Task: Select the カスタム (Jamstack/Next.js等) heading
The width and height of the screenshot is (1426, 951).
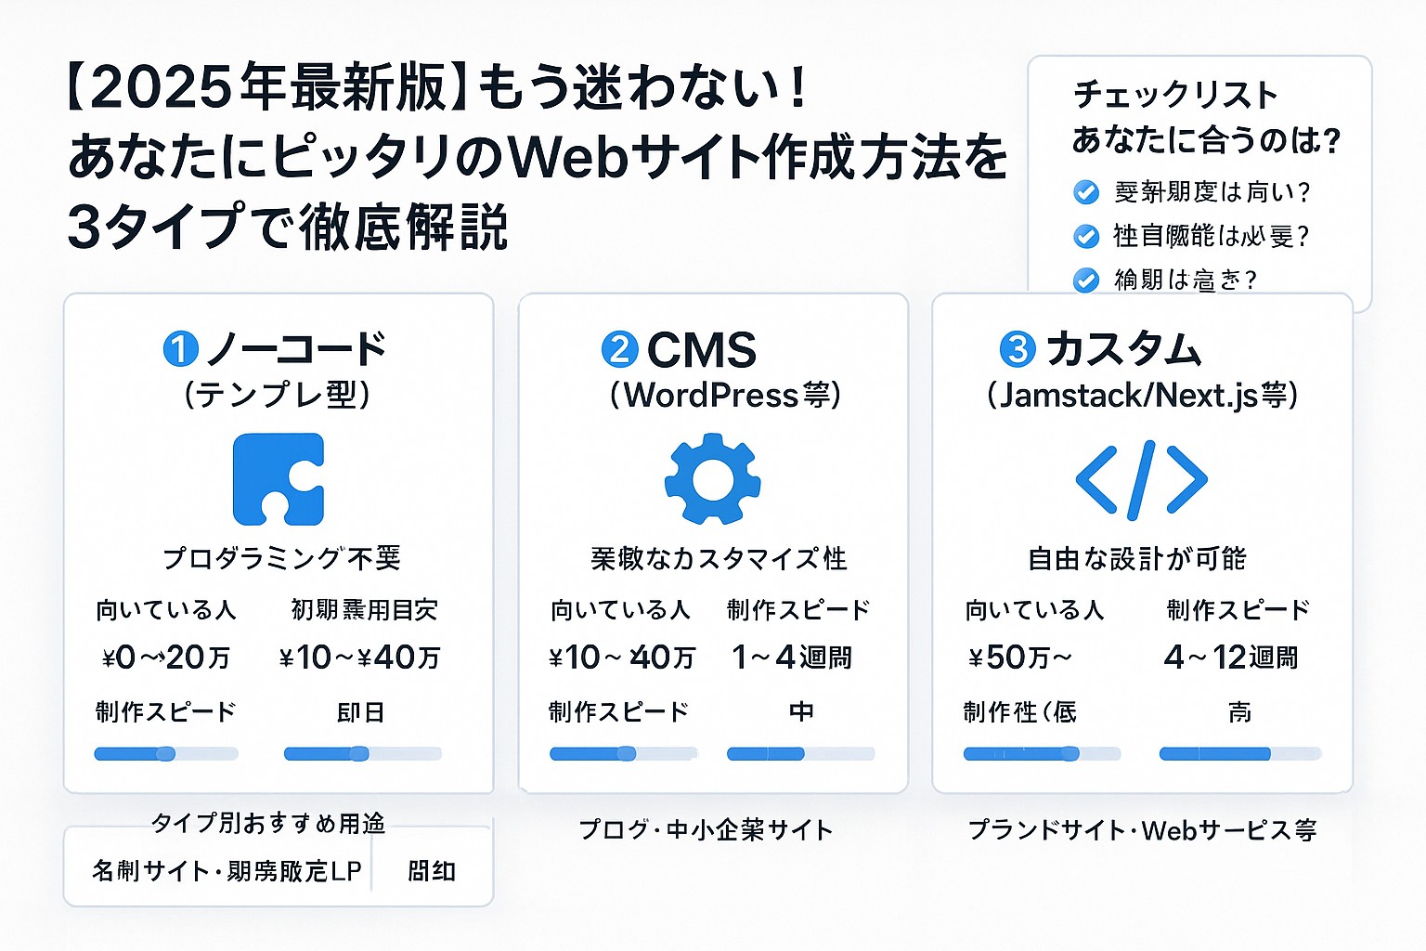Action: 1143,371
